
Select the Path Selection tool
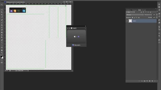tap(2, 45)
